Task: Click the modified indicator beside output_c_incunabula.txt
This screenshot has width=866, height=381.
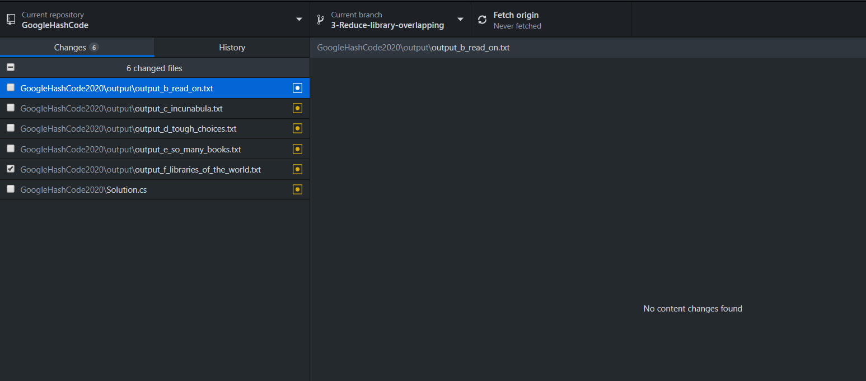Action: pos(297,108)
